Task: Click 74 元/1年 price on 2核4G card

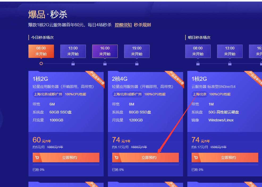Action: [x=121, y=140]
